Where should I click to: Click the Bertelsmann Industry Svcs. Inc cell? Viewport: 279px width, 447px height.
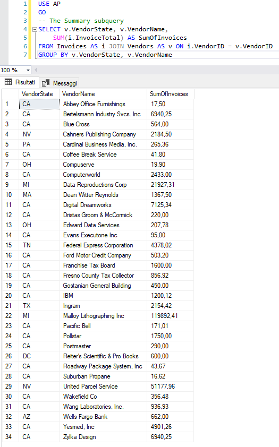(103, 114)
